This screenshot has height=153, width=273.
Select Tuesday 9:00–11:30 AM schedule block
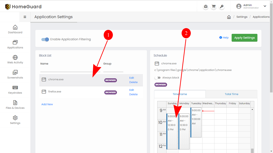pyautogui.click(x=196, y=122)
